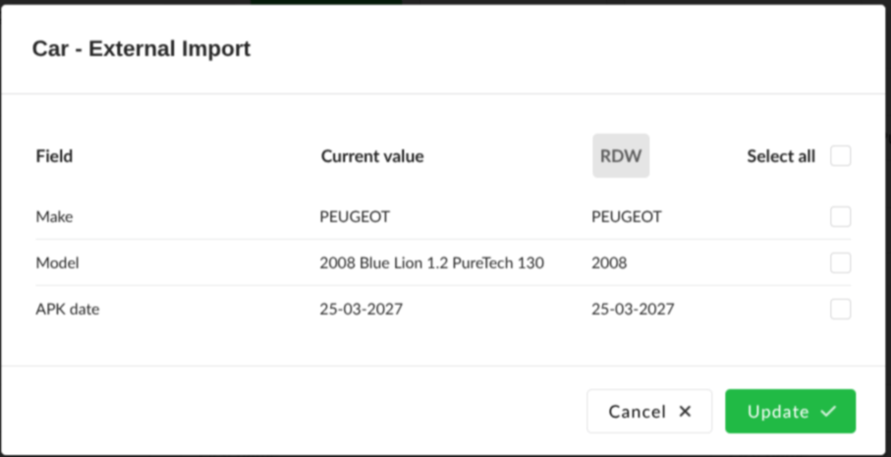Click the RDW model value 2008
This screenshot has width=891, height=457.
609,262
